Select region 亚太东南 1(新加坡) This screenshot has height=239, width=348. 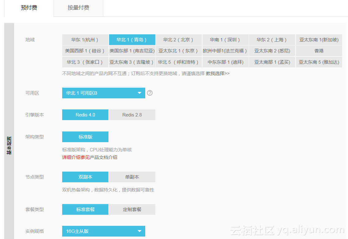319,40
